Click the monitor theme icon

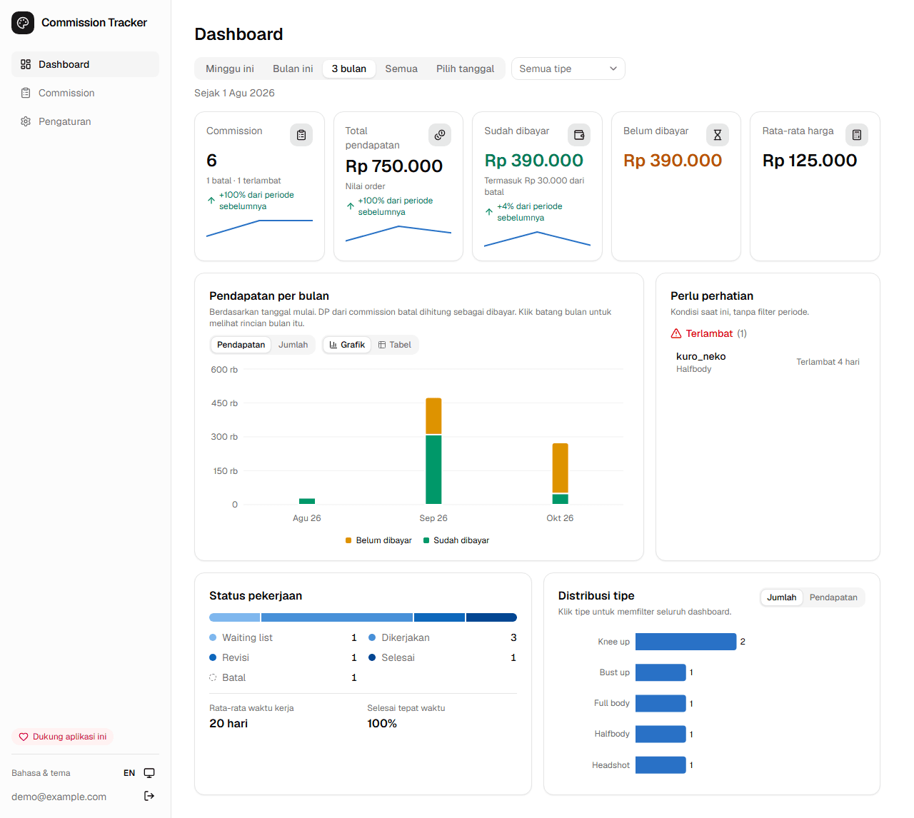point(149,773)
